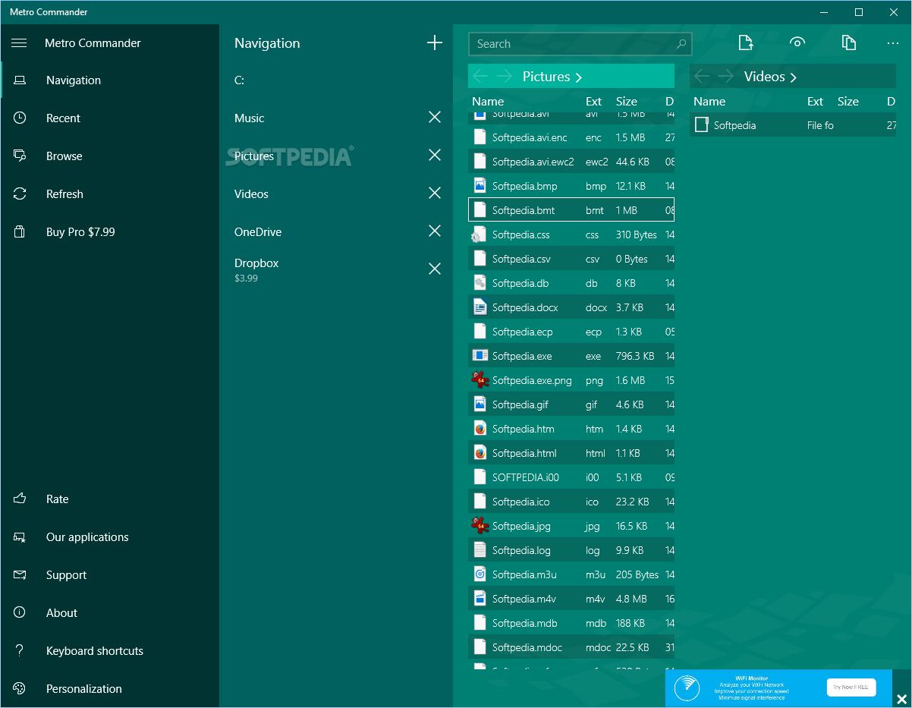Click Rate in the sidebar
Screen dimensions: 912x708
tap(110, 499)
